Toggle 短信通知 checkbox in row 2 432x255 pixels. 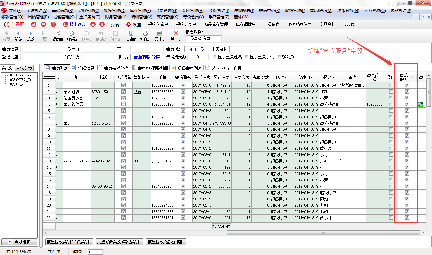pyautogui.click(x=183, y=92)
